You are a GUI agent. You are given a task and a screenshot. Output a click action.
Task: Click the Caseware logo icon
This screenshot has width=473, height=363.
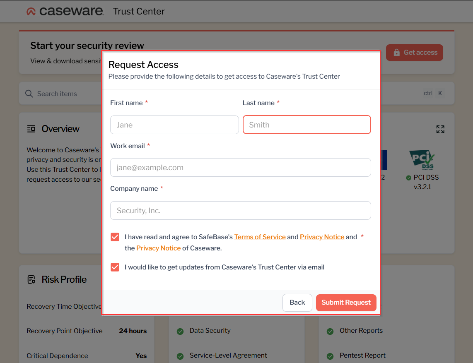pos(31,12)
